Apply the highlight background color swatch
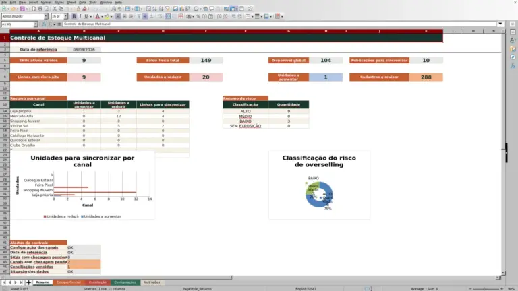 pyautogui.click(x=107, y=16)
